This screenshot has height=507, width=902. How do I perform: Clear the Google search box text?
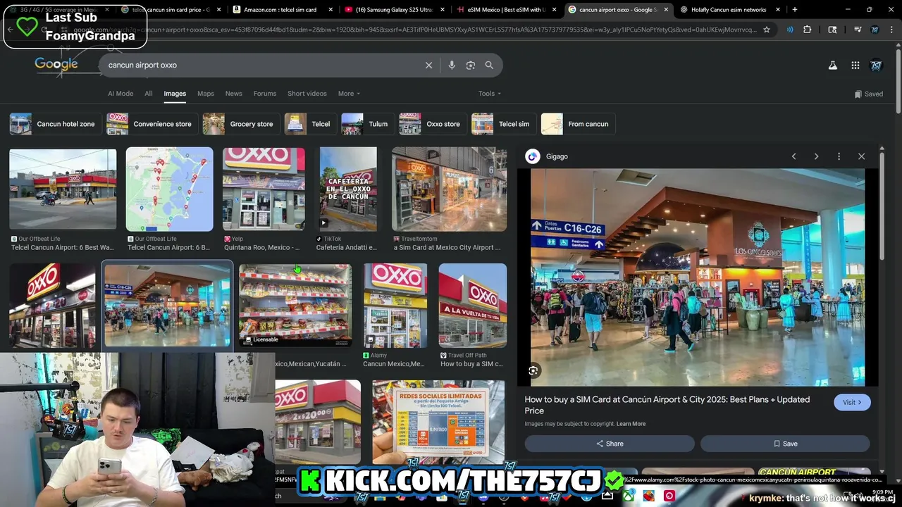coord(428,65)
